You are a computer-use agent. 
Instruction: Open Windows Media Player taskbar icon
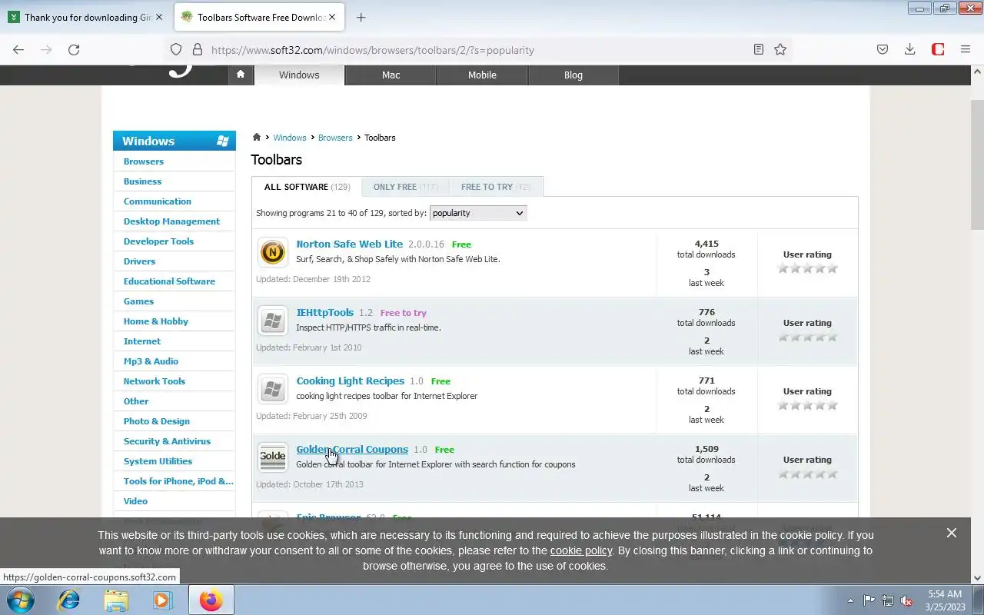click(x=162, y=600)
